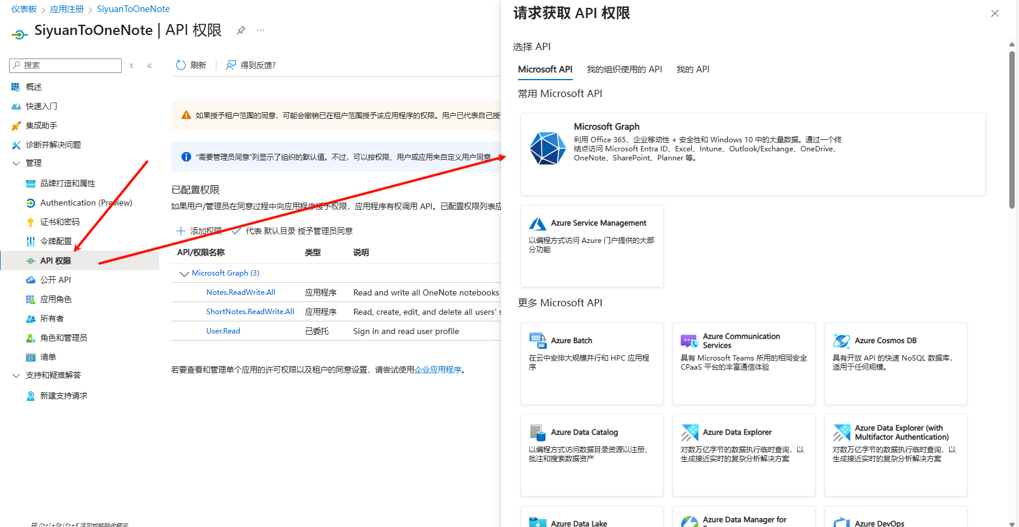Follow the 企业应用程序 link
This screenshot has height=527, width=1019.
point(438,370)
